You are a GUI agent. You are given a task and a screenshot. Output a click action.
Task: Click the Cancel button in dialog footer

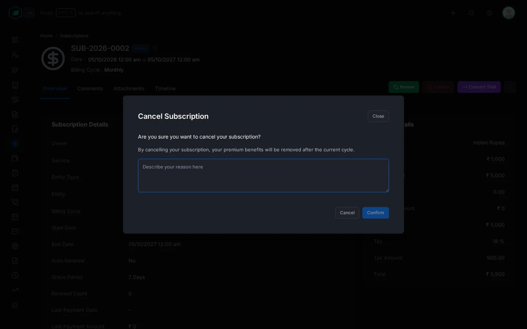(347, 213)
